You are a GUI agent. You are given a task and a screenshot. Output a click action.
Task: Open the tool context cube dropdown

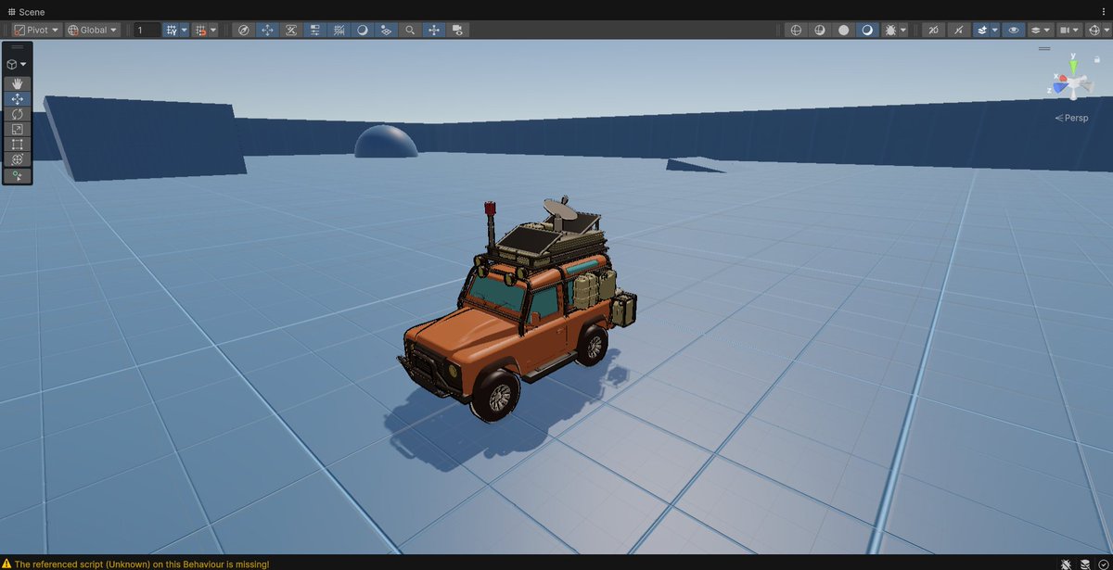[x=18, y=65]
